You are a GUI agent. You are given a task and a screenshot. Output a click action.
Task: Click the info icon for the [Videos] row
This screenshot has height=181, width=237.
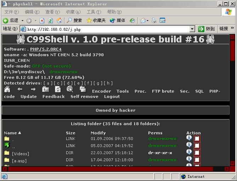pyautogui.click(x=189, y=152)
